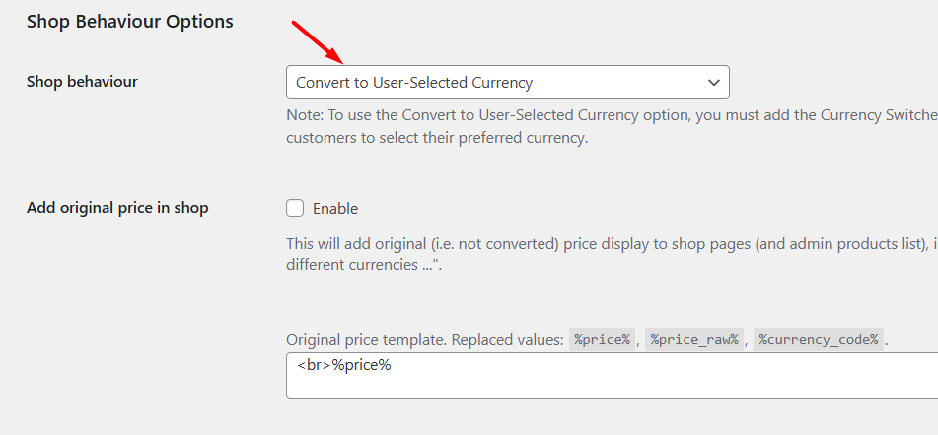Image resolution: width=938 pixels, height=435 pixels.
Task: Click the "Shop behaviour" field label
Action: (82, 82)
